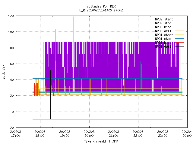
Task: Click the y-axis tick label 40
Action: (12, 80)
